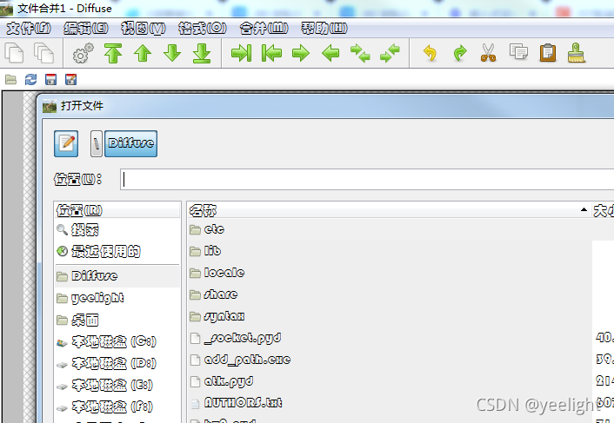Screen dimensions: 614x423
Task: Jump to Last Difference arrow icon
Action: coord(202,53)
